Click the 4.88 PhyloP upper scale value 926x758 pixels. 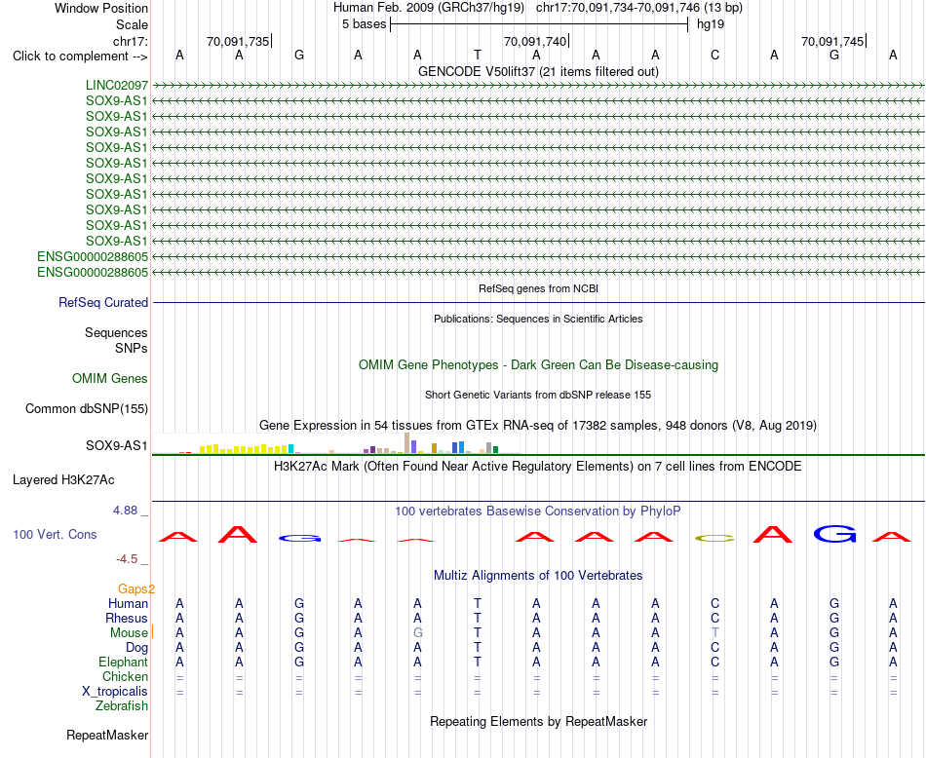point(125,511)
